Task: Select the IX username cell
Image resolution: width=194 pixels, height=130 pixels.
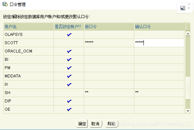Action: click(x=29, y=84)
